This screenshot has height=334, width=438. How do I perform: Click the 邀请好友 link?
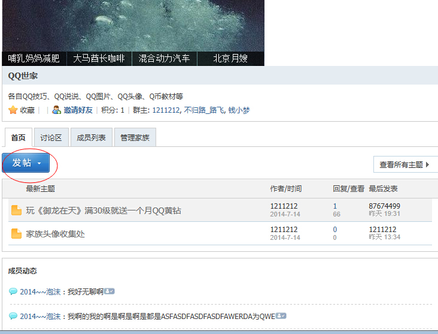78,110
